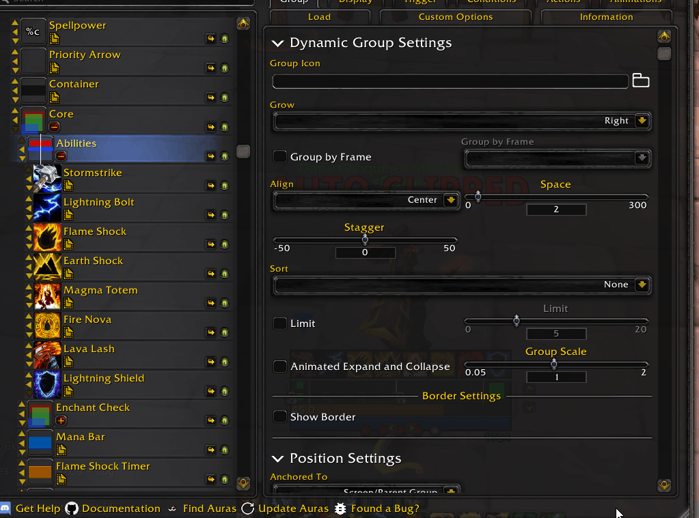The height and width of the screenshot is (518, 699).
Task: Collapse the Dynamic Group Settings section
Action: [x=277, y=43]
